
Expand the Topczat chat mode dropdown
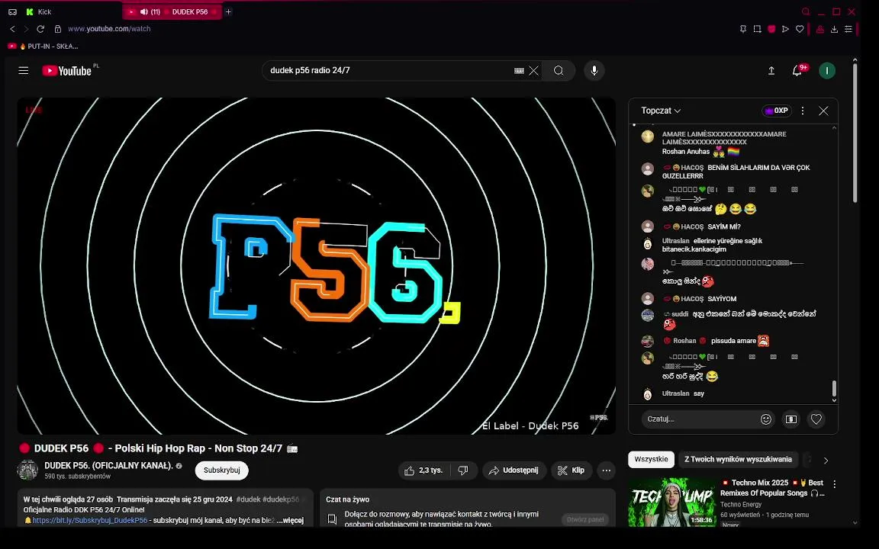coord(661,111)
